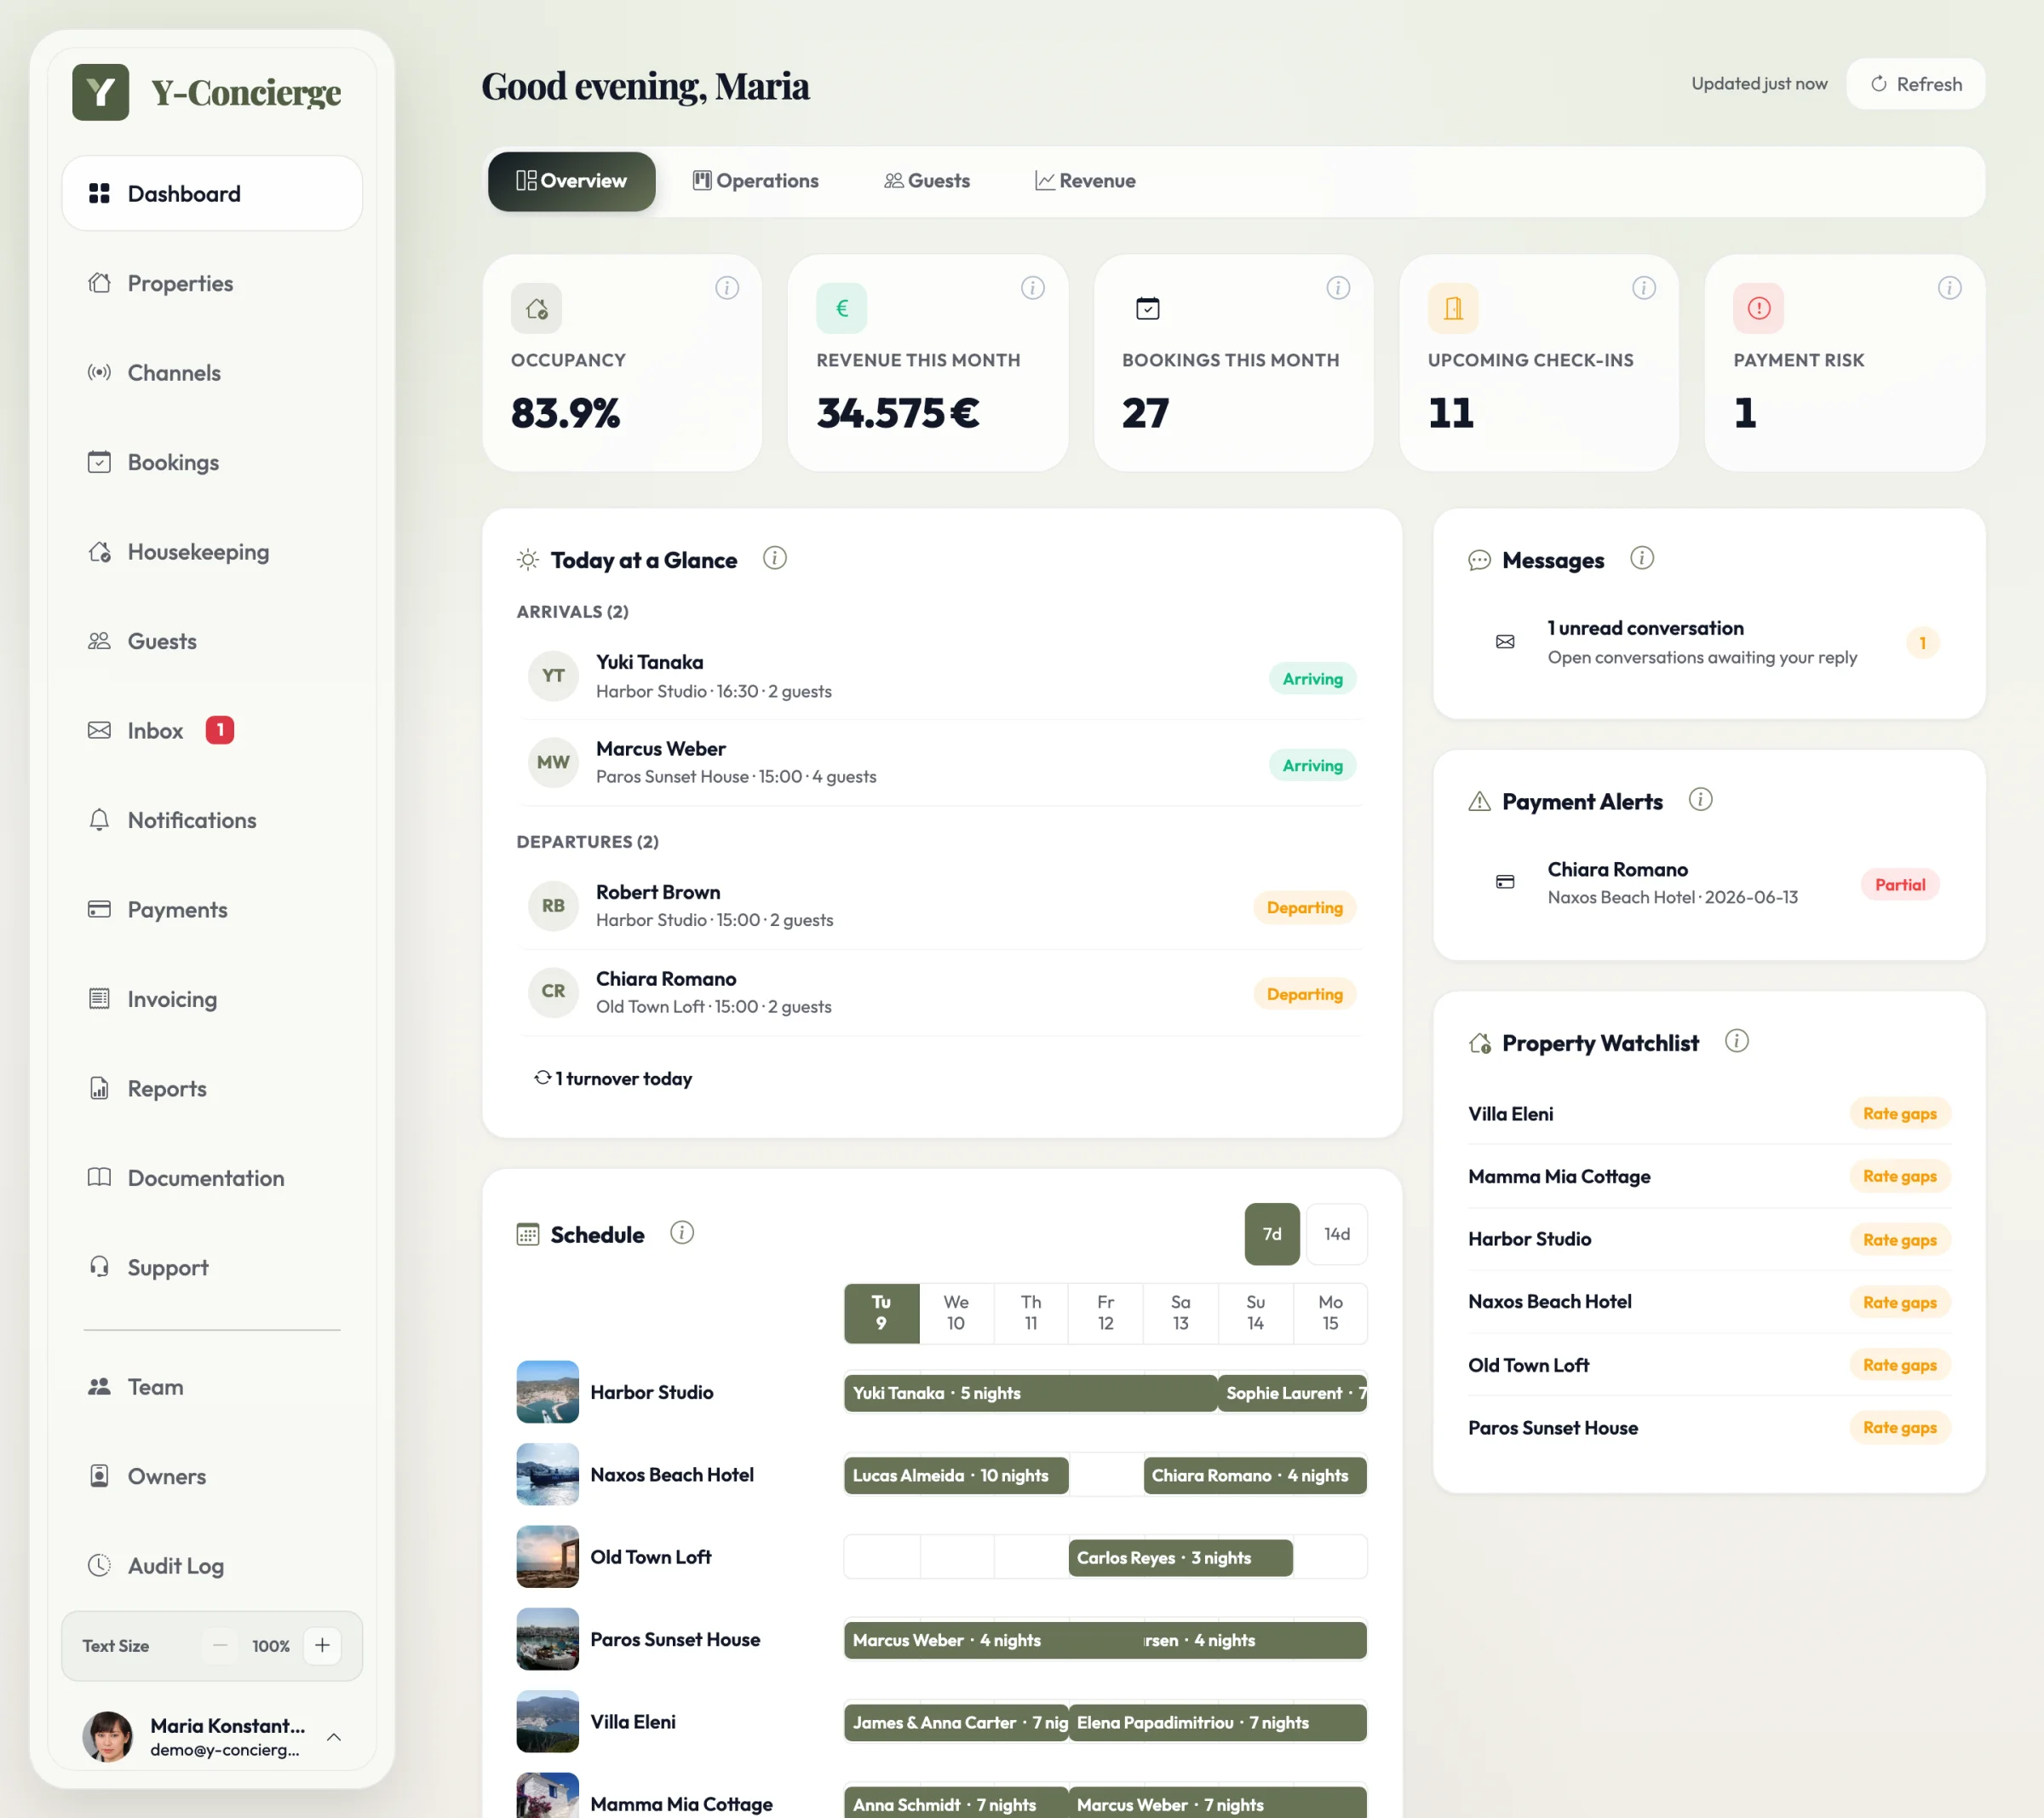Select Housekeeping in the sidebar
This screenshot has height=1818, width=2044.
212,551
